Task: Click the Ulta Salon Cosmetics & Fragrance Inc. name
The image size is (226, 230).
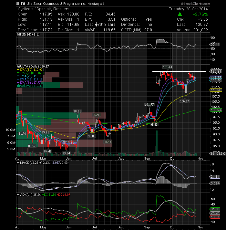Action: pos(56,4)
